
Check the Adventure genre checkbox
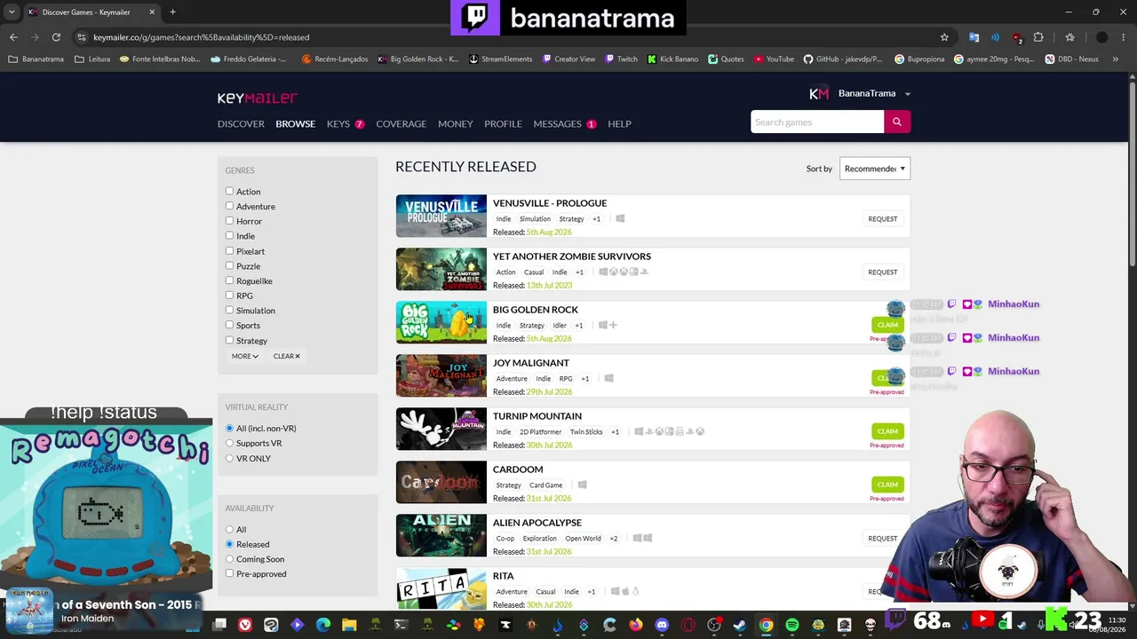[229, 206]
